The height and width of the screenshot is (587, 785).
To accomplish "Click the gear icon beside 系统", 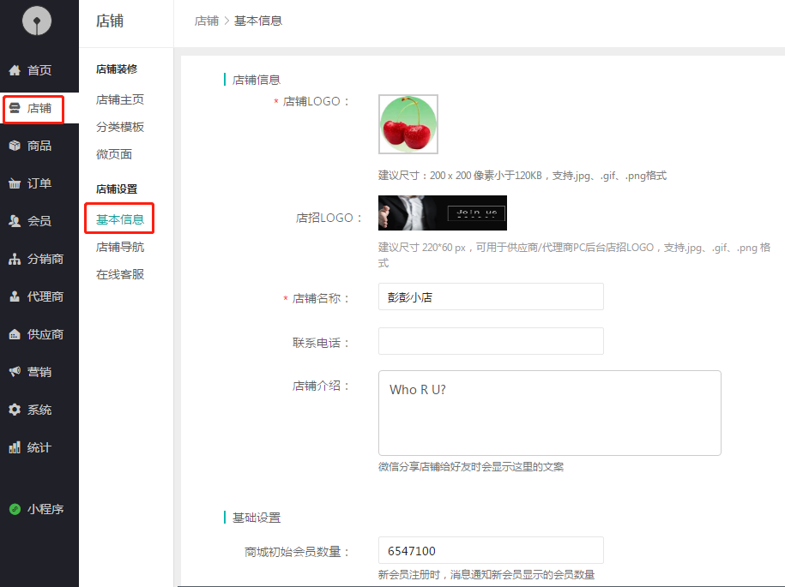I will point(15,410).
